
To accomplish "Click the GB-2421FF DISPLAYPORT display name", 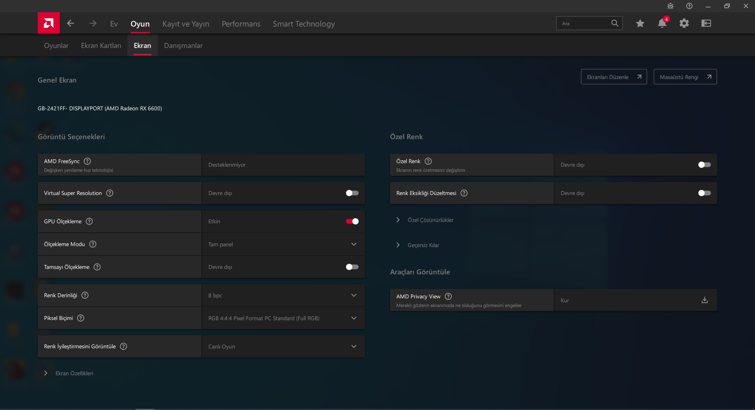I will point(100,108).
